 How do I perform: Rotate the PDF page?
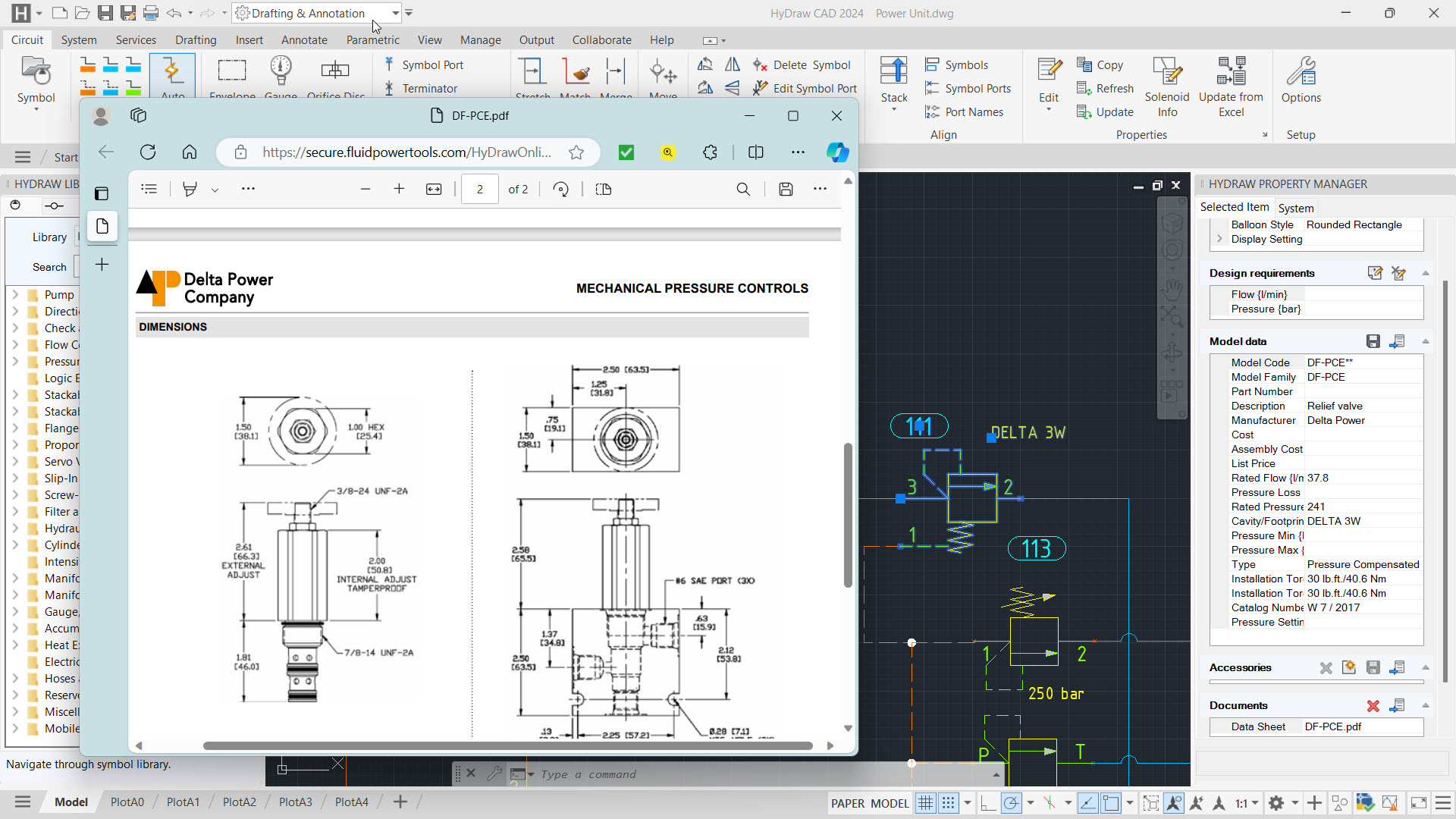(561, 190)
